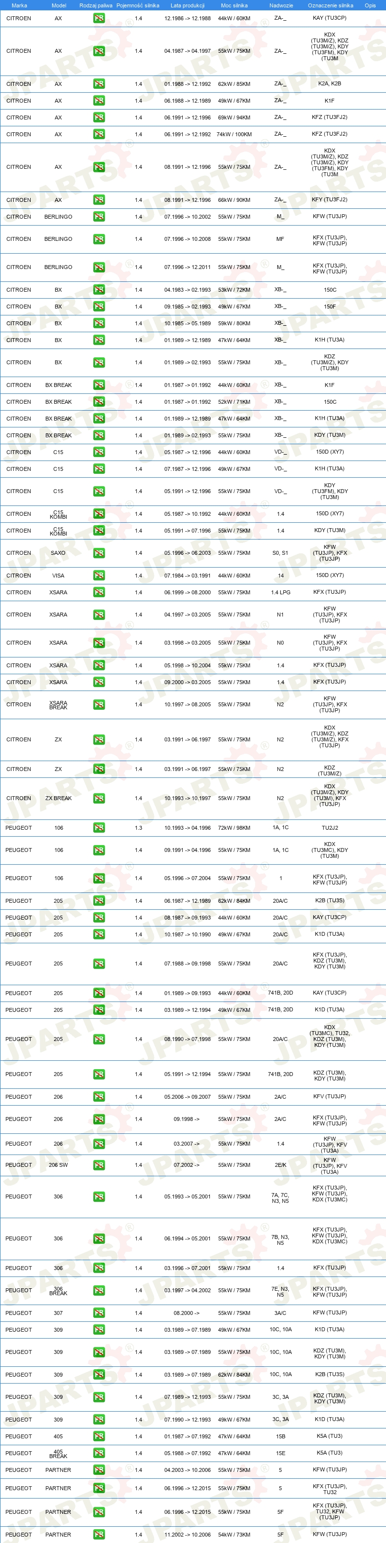Click fuel icon in AX 62kW / 85KM row
The height and width of the screenshot is (1543, 386).
tap(99, 84)
